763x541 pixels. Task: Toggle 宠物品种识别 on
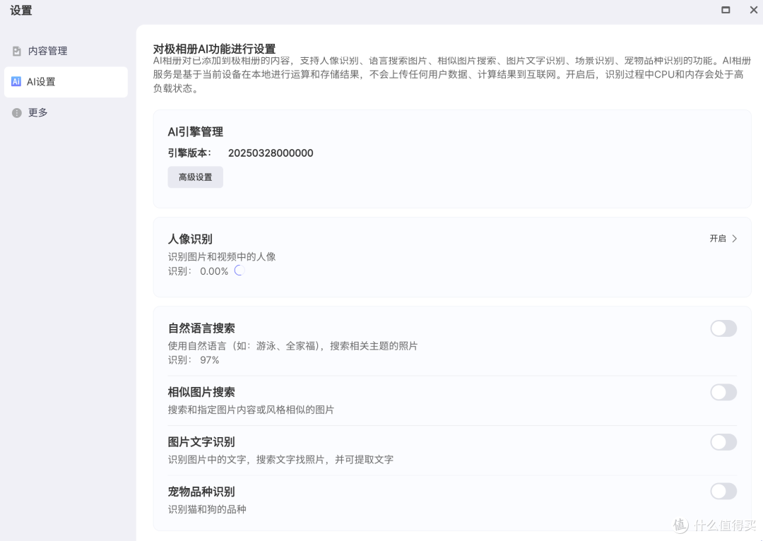(723, 491)
